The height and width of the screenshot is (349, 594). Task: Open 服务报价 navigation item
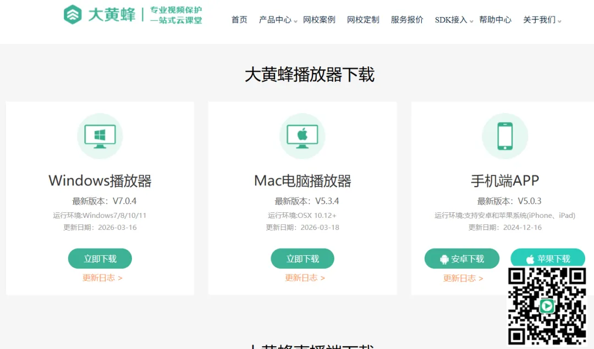click(x=407, y=20)
